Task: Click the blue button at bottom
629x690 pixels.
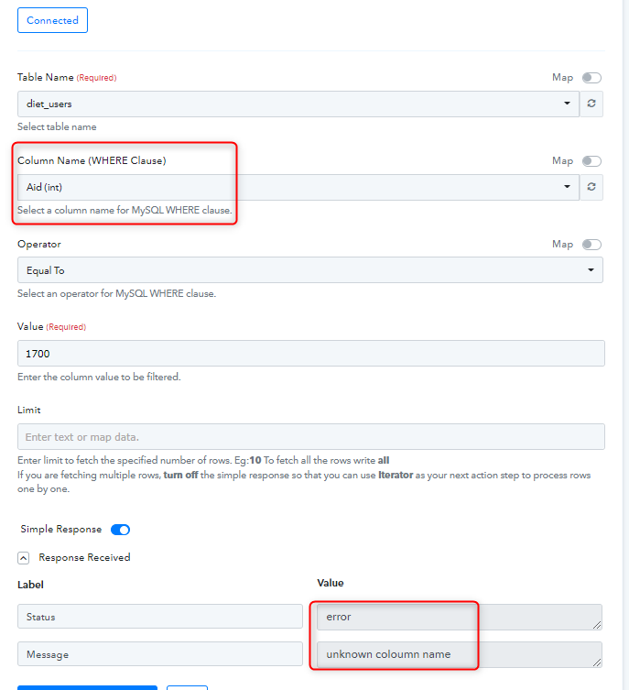Action: pyautogui.click(x=87, y=687)
